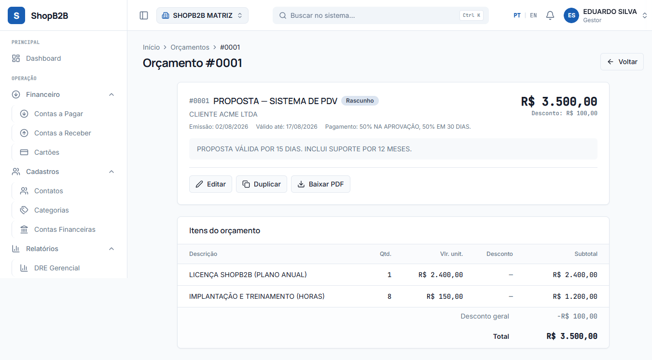The image size is (652, 360).
Task: Click the back arrow icon on Voltar
Action: [610, 62]
